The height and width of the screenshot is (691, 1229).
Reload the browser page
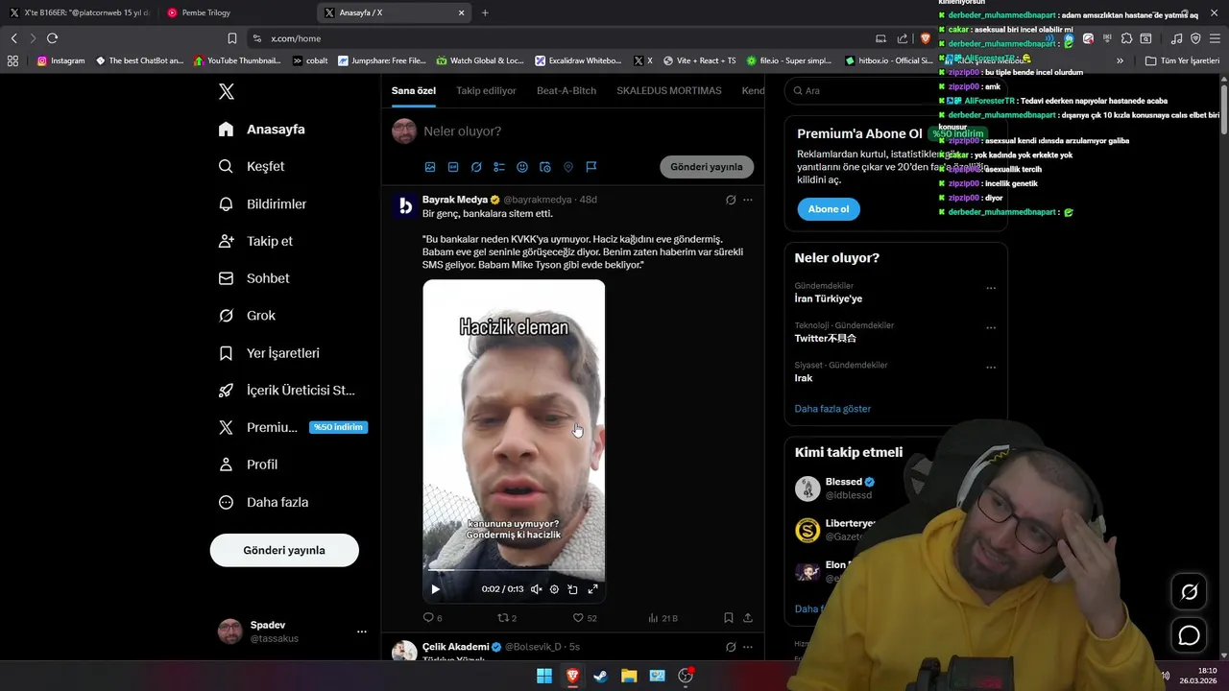tap(52, 38)
